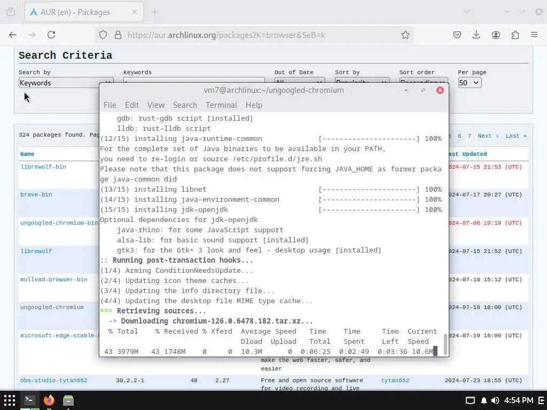This screenshot has width=547, height=410.
Task: Show site security padlock info
Action: point(118,35)
